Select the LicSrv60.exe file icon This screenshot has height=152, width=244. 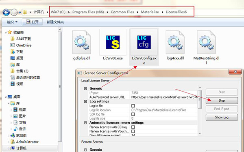point(113,42)
